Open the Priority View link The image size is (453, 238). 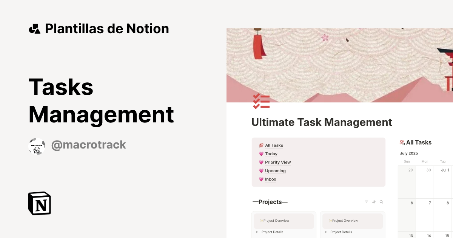[x=278, y=162]
